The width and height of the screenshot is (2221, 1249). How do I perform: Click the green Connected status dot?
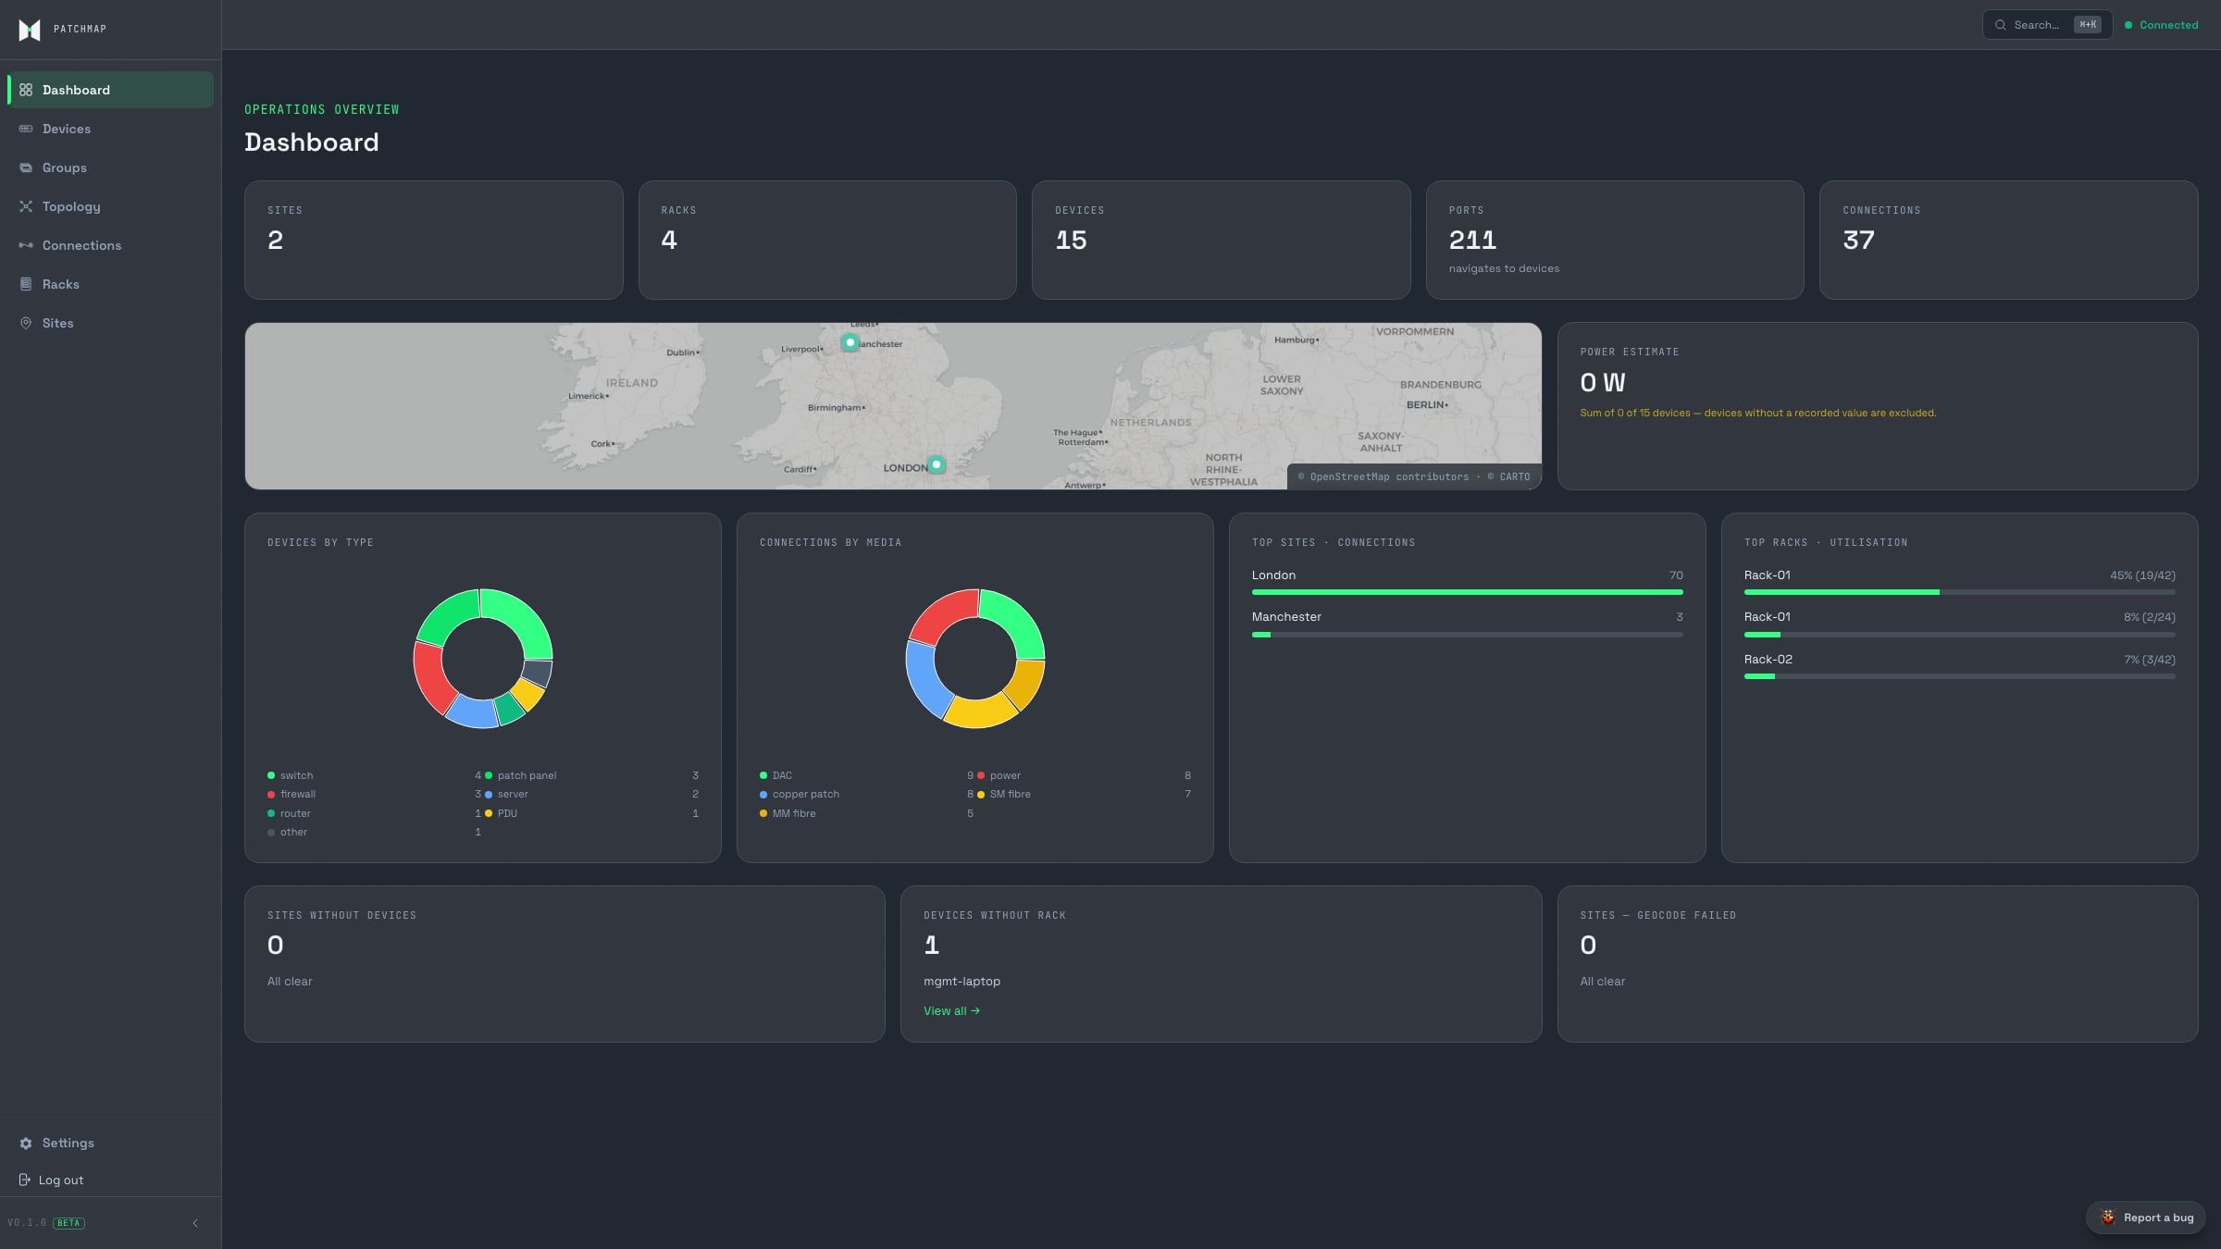coord(2128,25)
